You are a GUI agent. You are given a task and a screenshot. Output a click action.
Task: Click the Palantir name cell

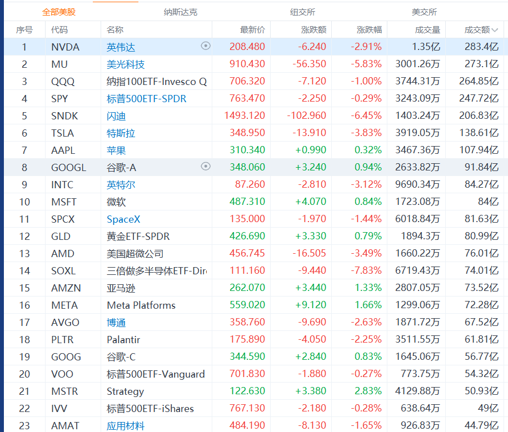tap(123, 339)
